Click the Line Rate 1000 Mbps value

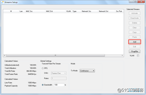[x=32, y=83]
